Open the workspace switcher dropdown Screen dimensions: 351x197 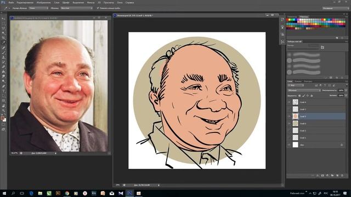pyautogui.click(x=336, y=8)
